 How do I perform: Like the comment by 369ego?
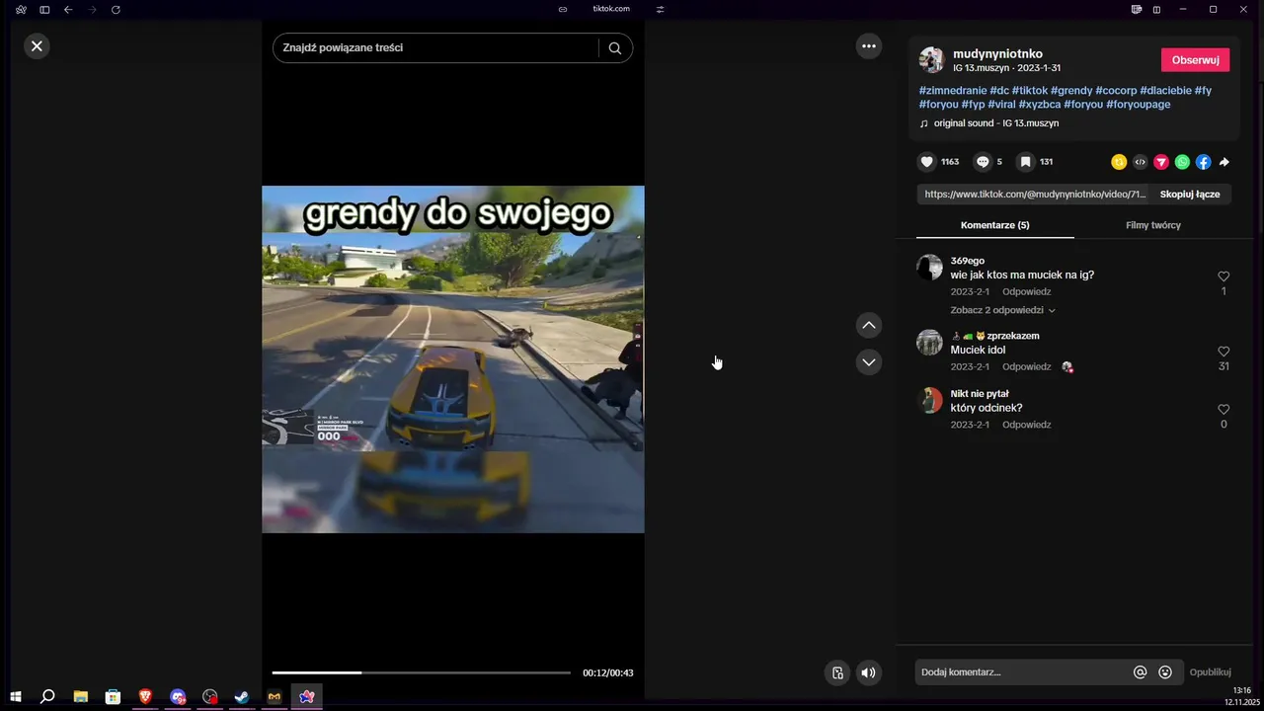1224,276
